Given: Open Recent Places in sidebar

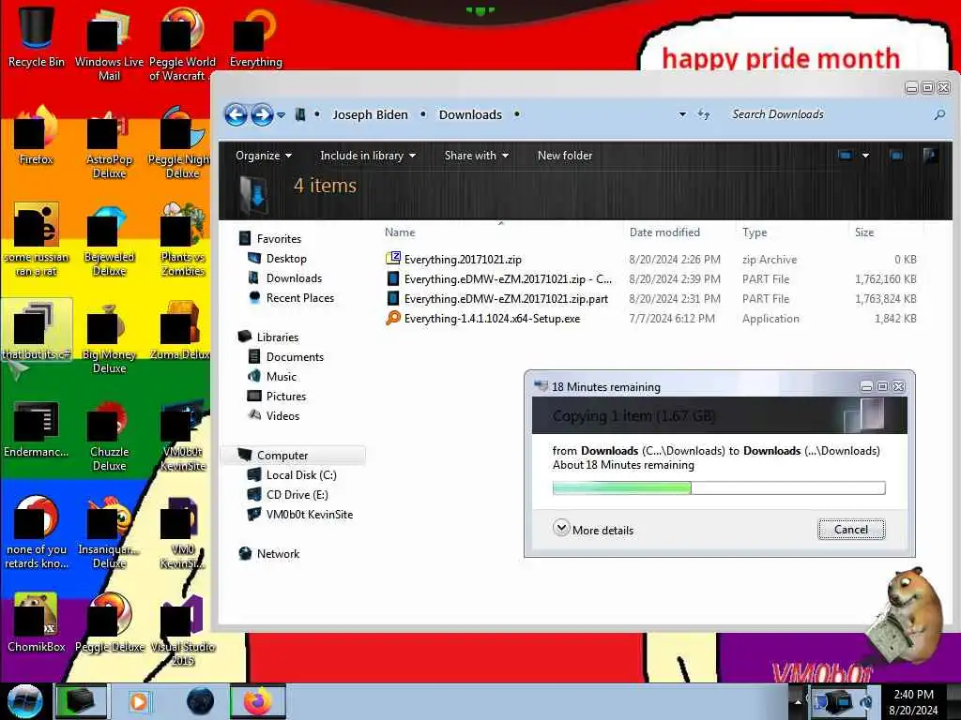Looking at the screenshot, I should 299,297.
